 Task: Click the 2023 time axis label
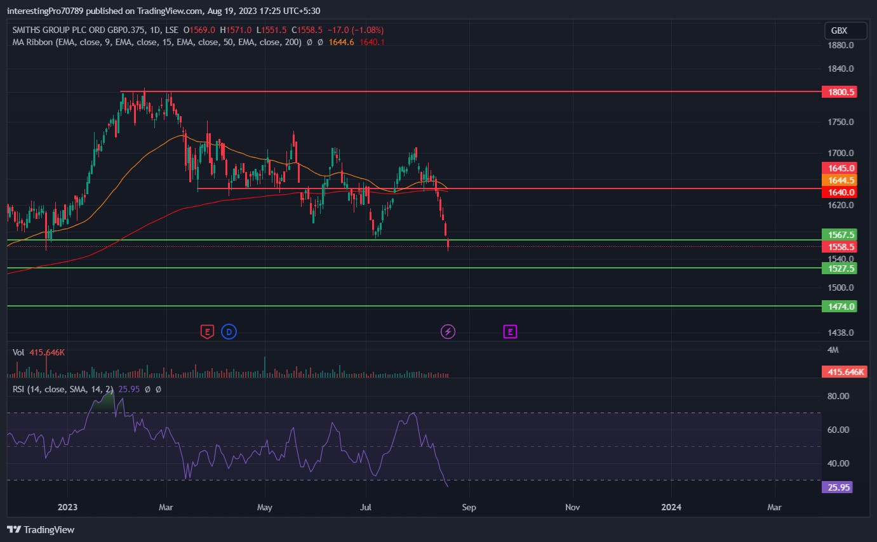click(x=67, y=507)
